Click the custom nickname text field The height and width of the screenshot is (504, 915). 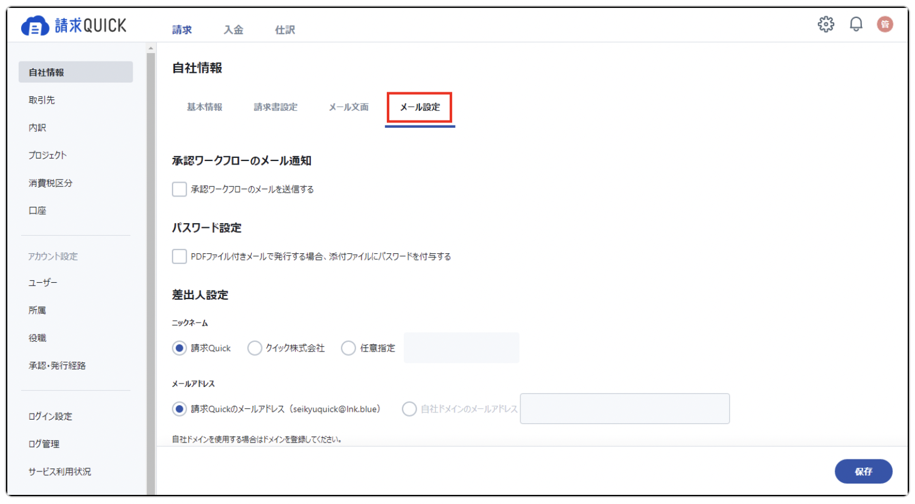(x=462, y=348)
